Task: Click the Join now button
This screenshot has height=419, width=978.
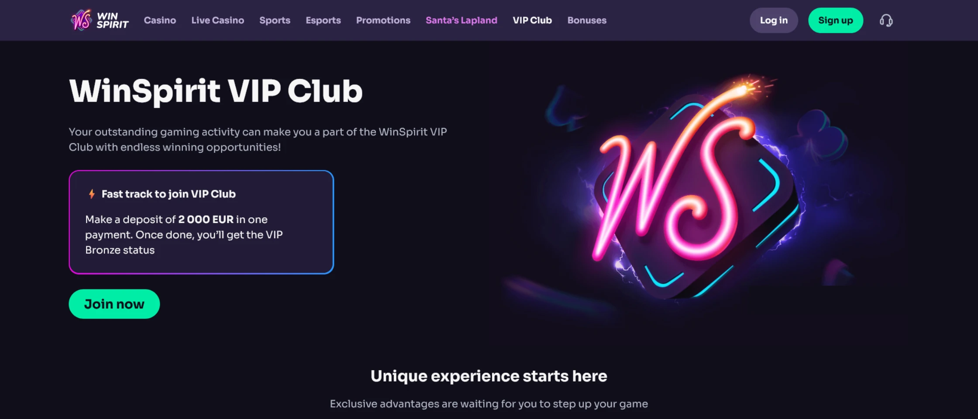Action: [114, 304]
